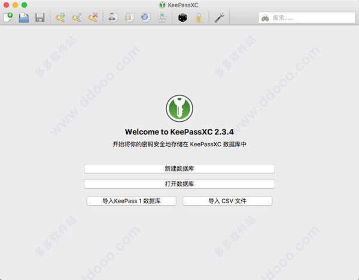
Task: Click the 新建数据库 button
Action: click(x=180, y=168)
